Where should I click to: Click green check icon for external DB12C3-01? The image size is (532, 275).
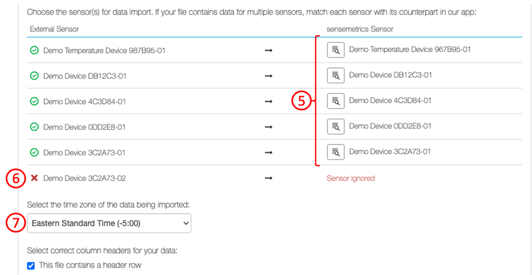click(34, 76)
